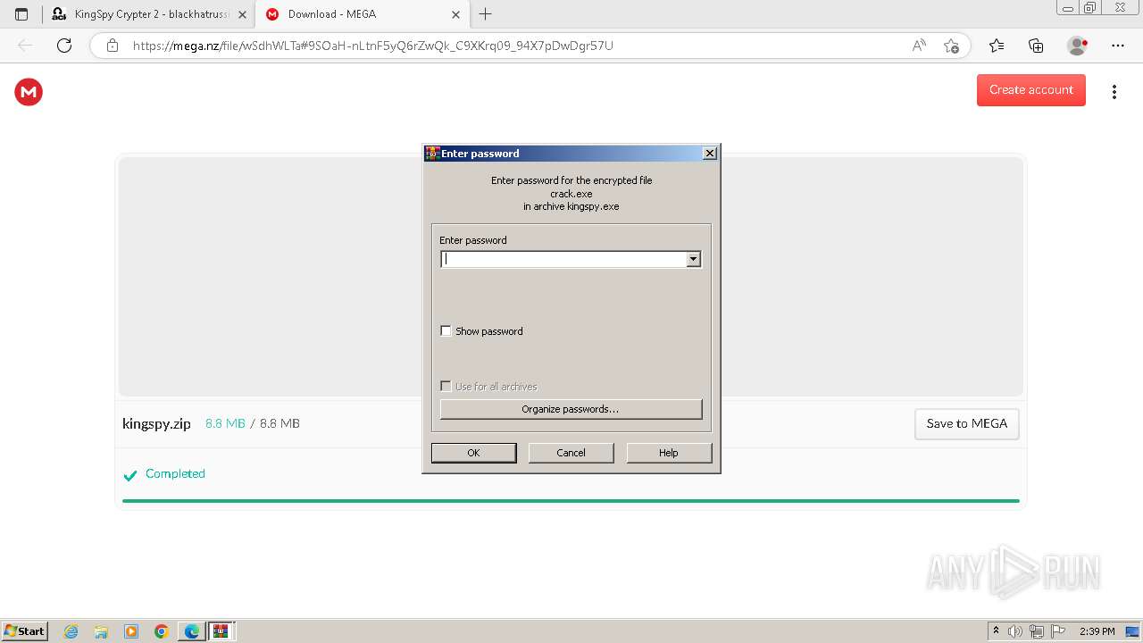The height and width of the screenshot is (643, 1143).
Task: Expand the Enter password dropdown arrow
Action: [693, 259]
